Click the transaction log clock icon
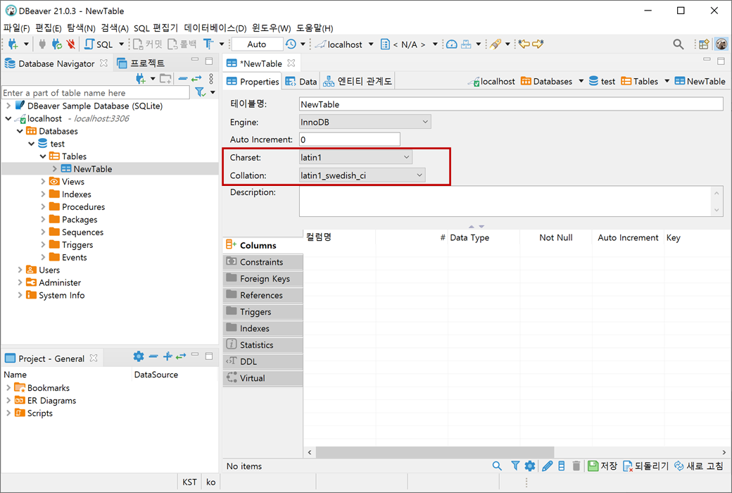 point(291,44)
